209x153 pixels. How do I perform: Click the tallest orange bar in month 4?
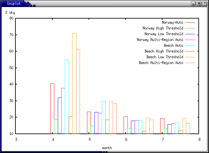tap(74, 83)
